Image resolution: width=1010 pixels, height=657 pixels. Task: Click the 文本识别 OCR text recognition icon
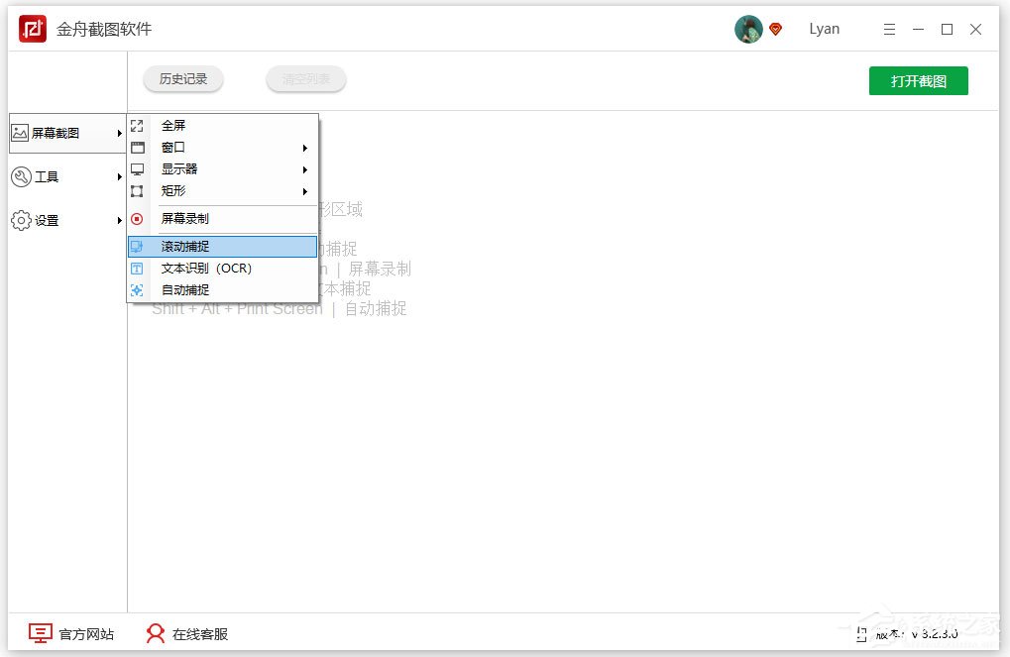pos(137,268)
